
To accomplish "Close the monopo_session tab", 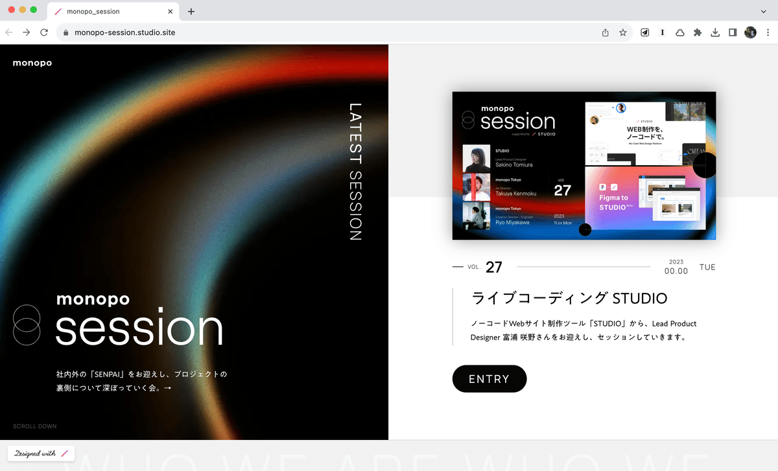I will [171, 12].
